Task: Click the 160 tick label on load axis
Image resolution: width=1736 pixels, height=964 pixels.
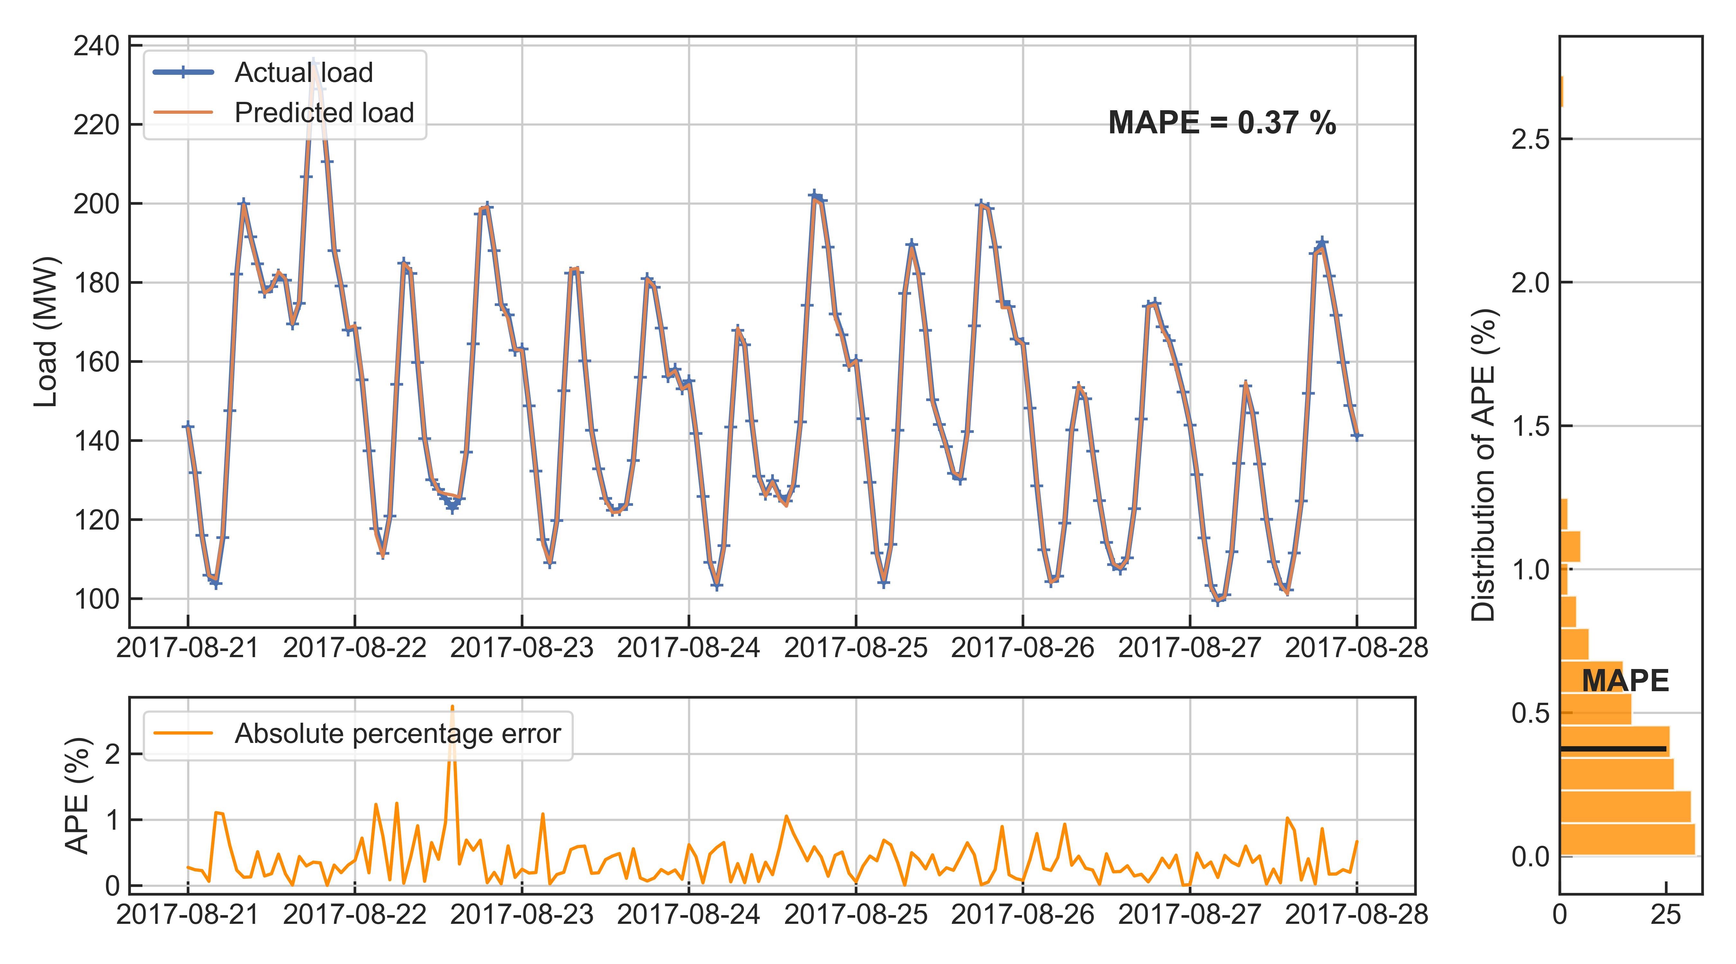Action: click(96, 362)
